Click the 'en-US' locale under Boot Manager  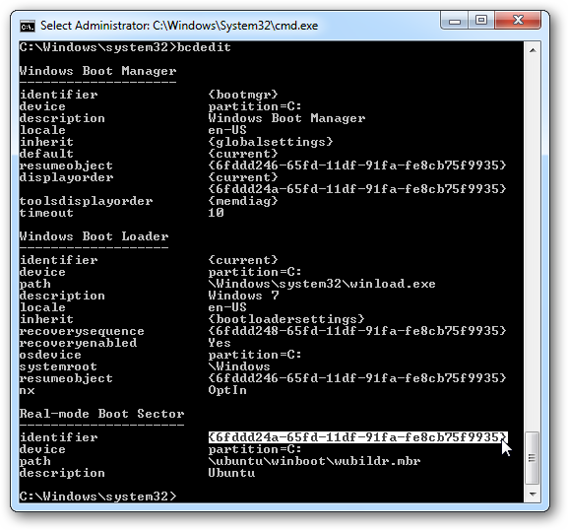pos(227,130)
